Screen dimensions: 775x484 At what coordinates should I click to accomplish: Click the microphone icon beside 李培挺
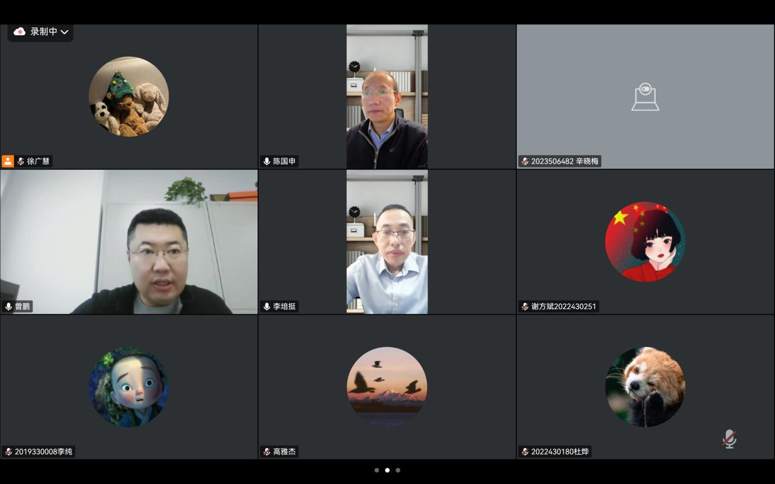coord(267,307)
